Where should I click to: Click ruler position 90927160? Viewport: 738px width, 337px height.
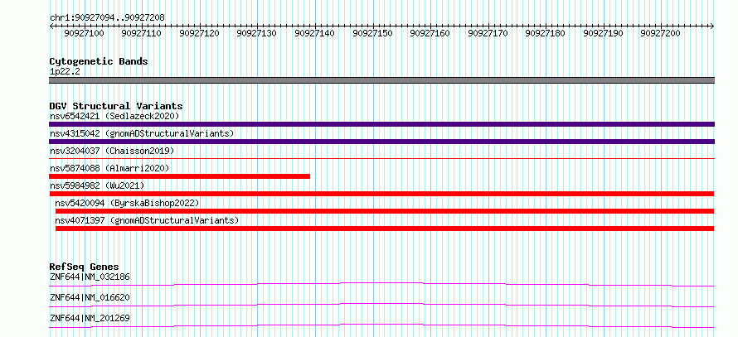pos(430,33)
